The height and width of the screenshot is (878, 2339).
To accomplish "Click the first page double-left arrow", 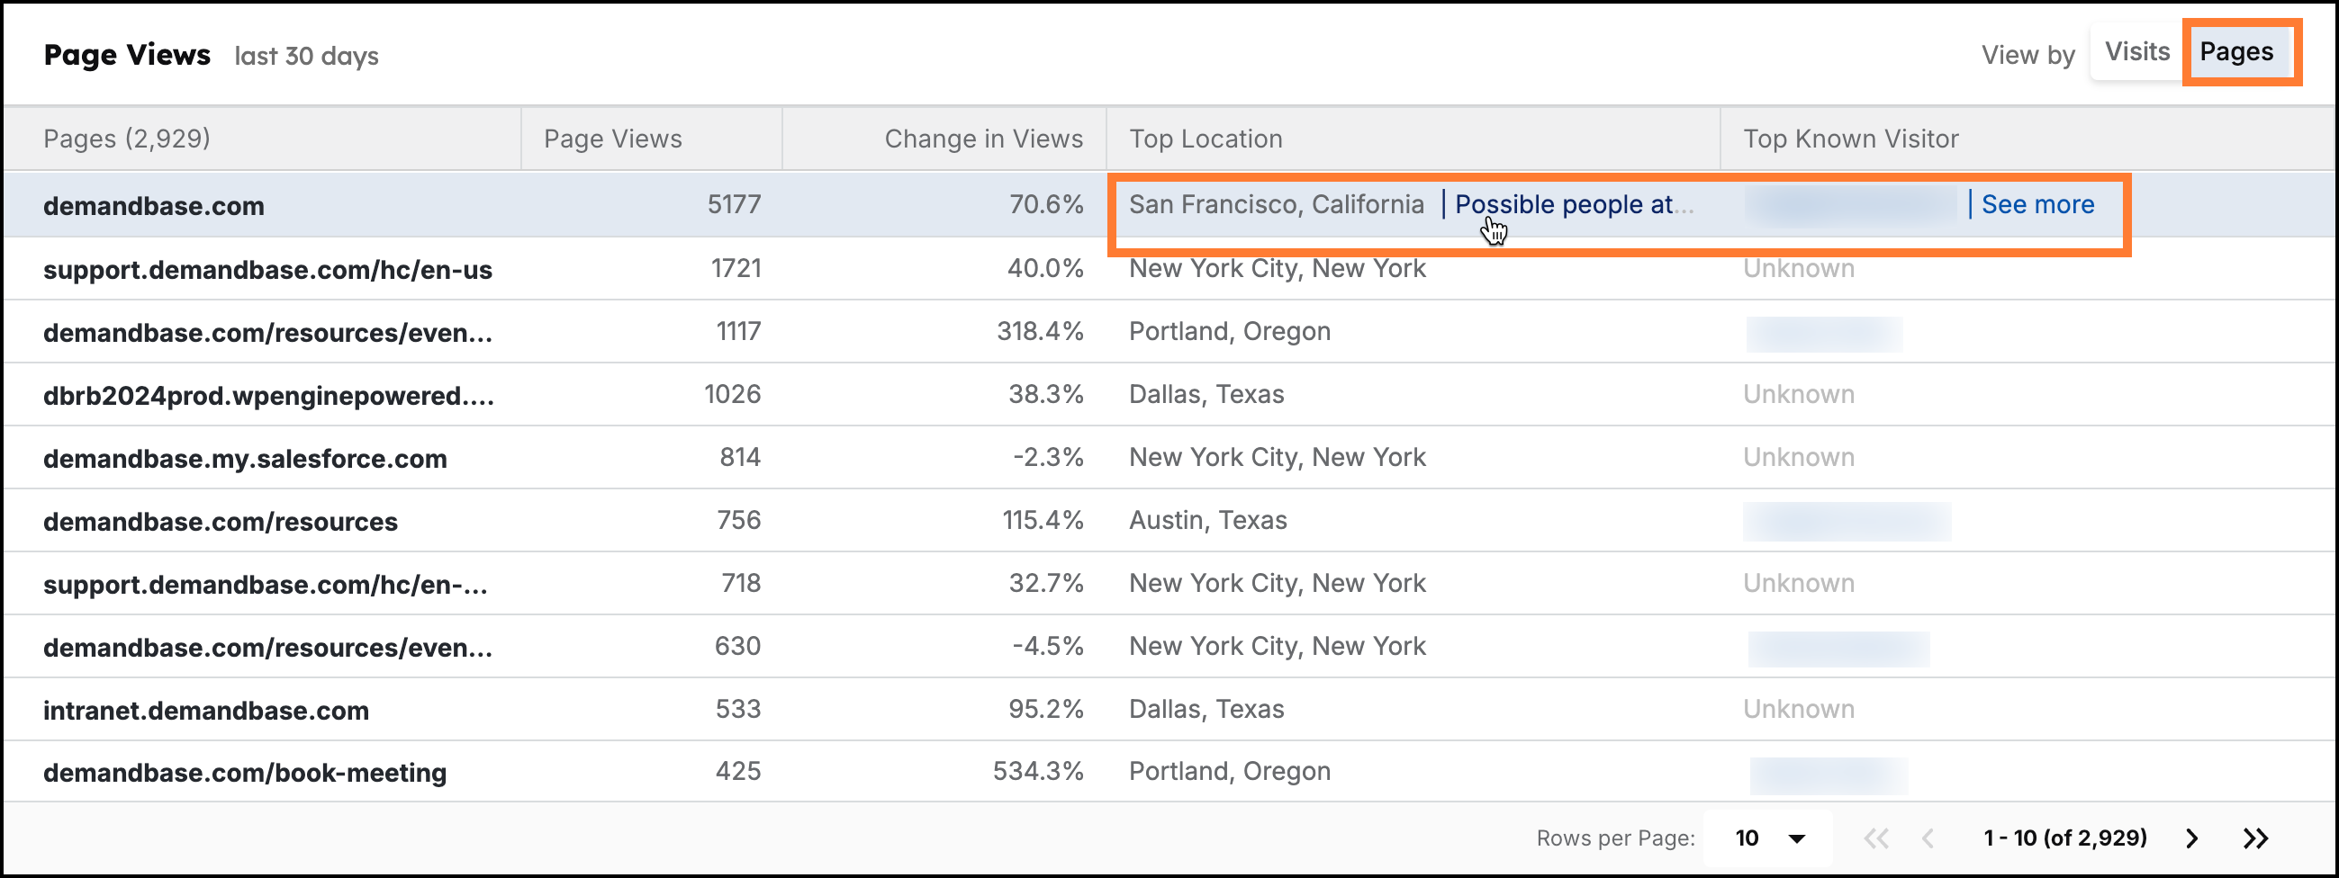I will coord(1875,838).
